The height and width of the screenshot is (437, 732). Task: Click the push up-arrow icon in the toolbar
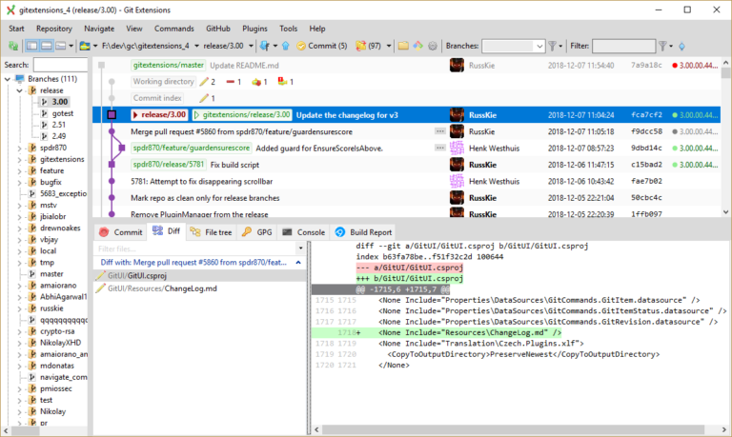tap(285, 46)
